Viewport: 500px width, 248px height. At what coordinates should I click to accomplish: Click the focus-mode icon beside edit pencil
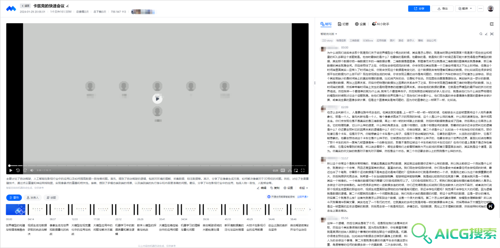coord(492,34)
